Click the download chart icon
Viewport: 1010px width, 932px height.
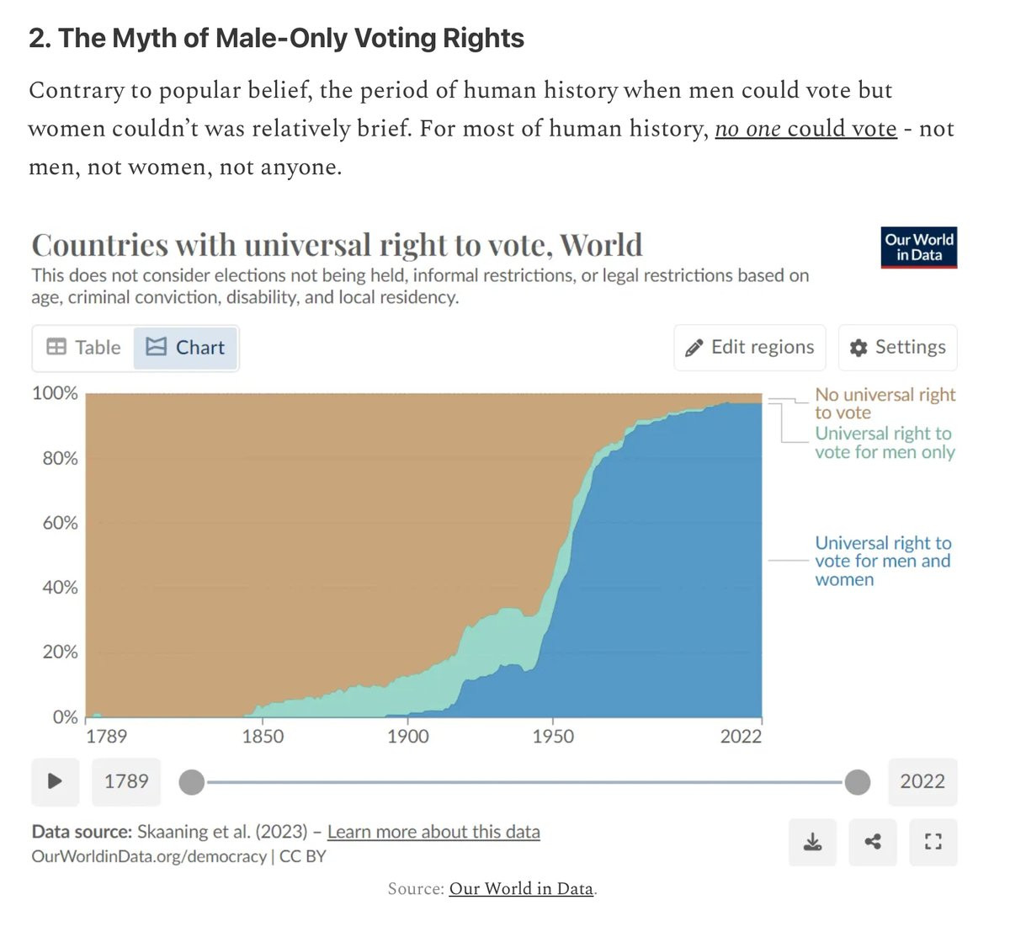(x=812, y=842)
